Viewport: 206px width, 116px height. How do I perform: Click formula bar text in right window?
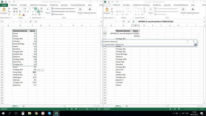click(155, 22)
